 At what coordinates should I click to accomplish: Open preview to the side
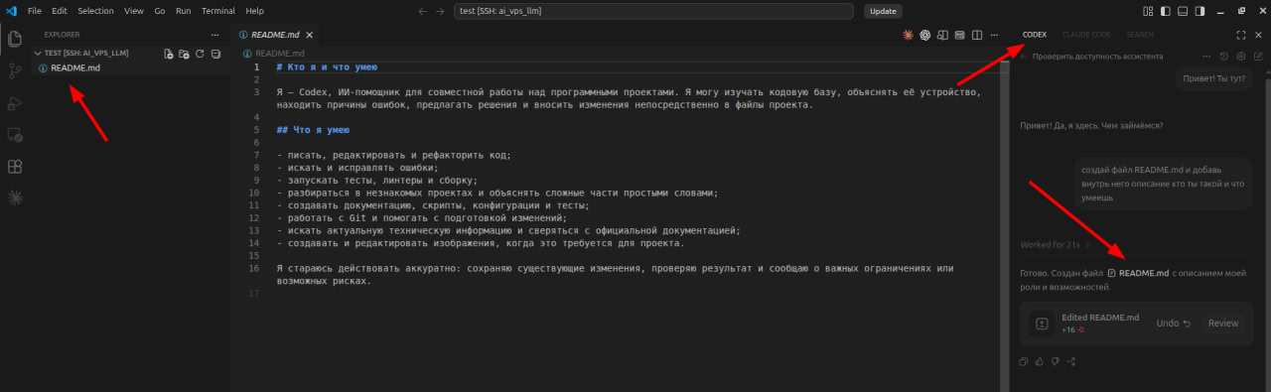point(942,34)
